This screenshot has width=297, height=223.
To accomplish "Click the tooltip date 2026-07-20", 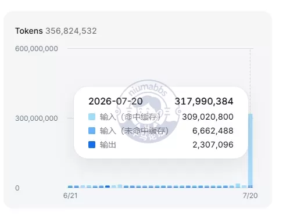I will pos(116,101).
